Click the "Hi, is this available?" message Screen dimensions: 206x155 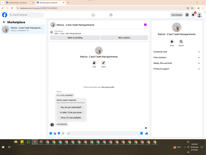point(65,95)
